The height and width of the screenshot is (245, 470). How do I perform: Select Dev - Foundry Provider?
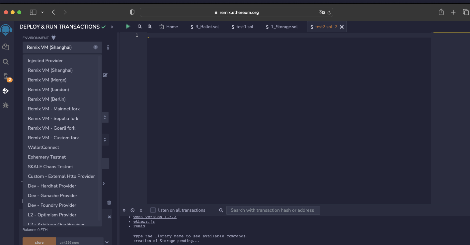[62, 205]
